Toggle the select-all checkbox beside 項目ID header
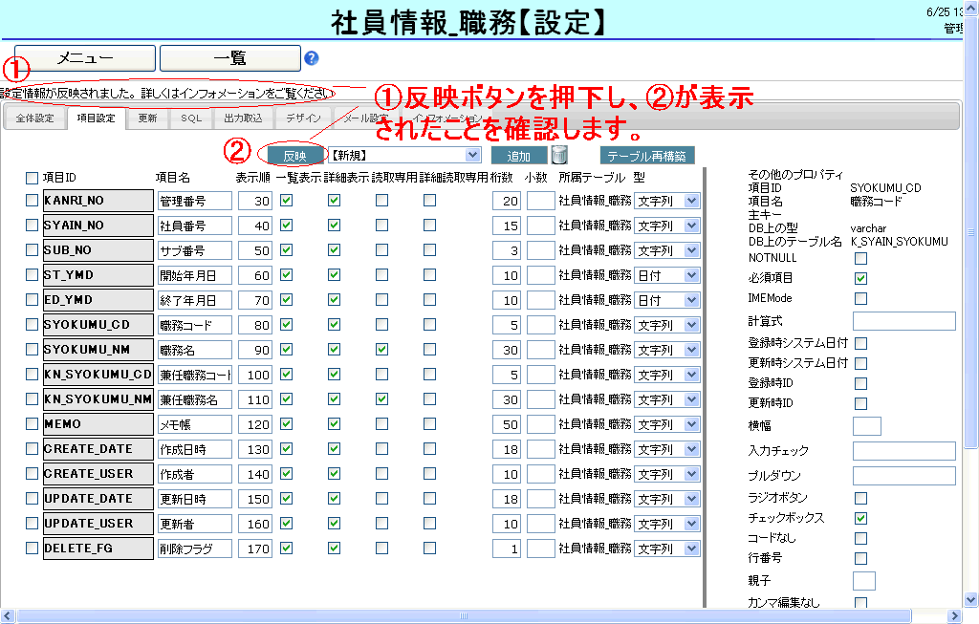This screenshot has width=979, height=624. [x=32, y=178]
